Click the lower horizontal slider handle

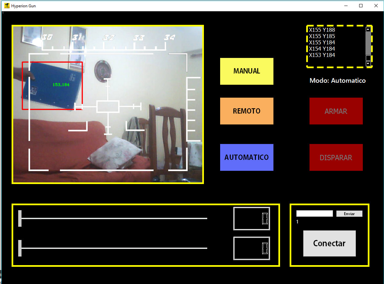20,248
